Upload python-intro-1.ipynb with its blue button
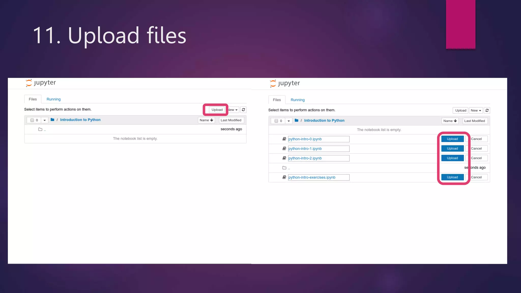Image resolution: width=521 pixels, height=293 pixels. (x=452, y=149)
